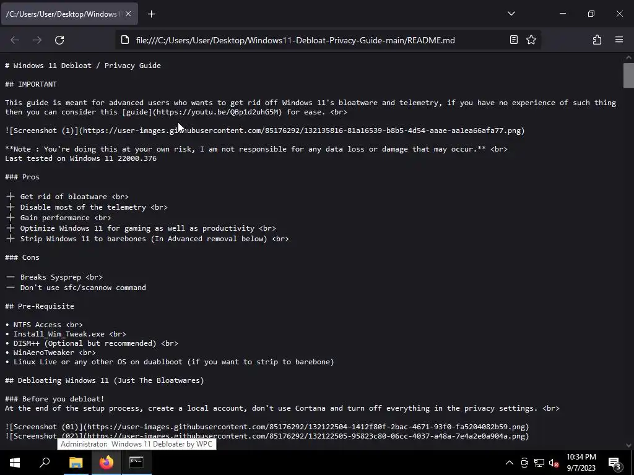This screenshot has height=475, width=634.
Task: Close the README.md browser tab
Action: (128, 14)
